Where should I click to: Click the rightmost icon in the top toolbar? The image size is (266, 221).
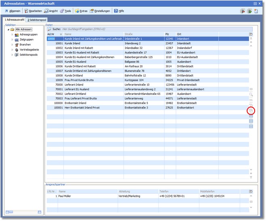[256, 11]
